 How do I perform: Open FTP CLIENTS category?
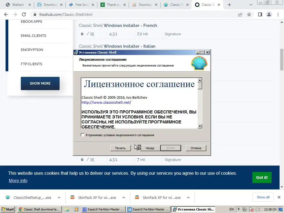(x=32, y=64)
